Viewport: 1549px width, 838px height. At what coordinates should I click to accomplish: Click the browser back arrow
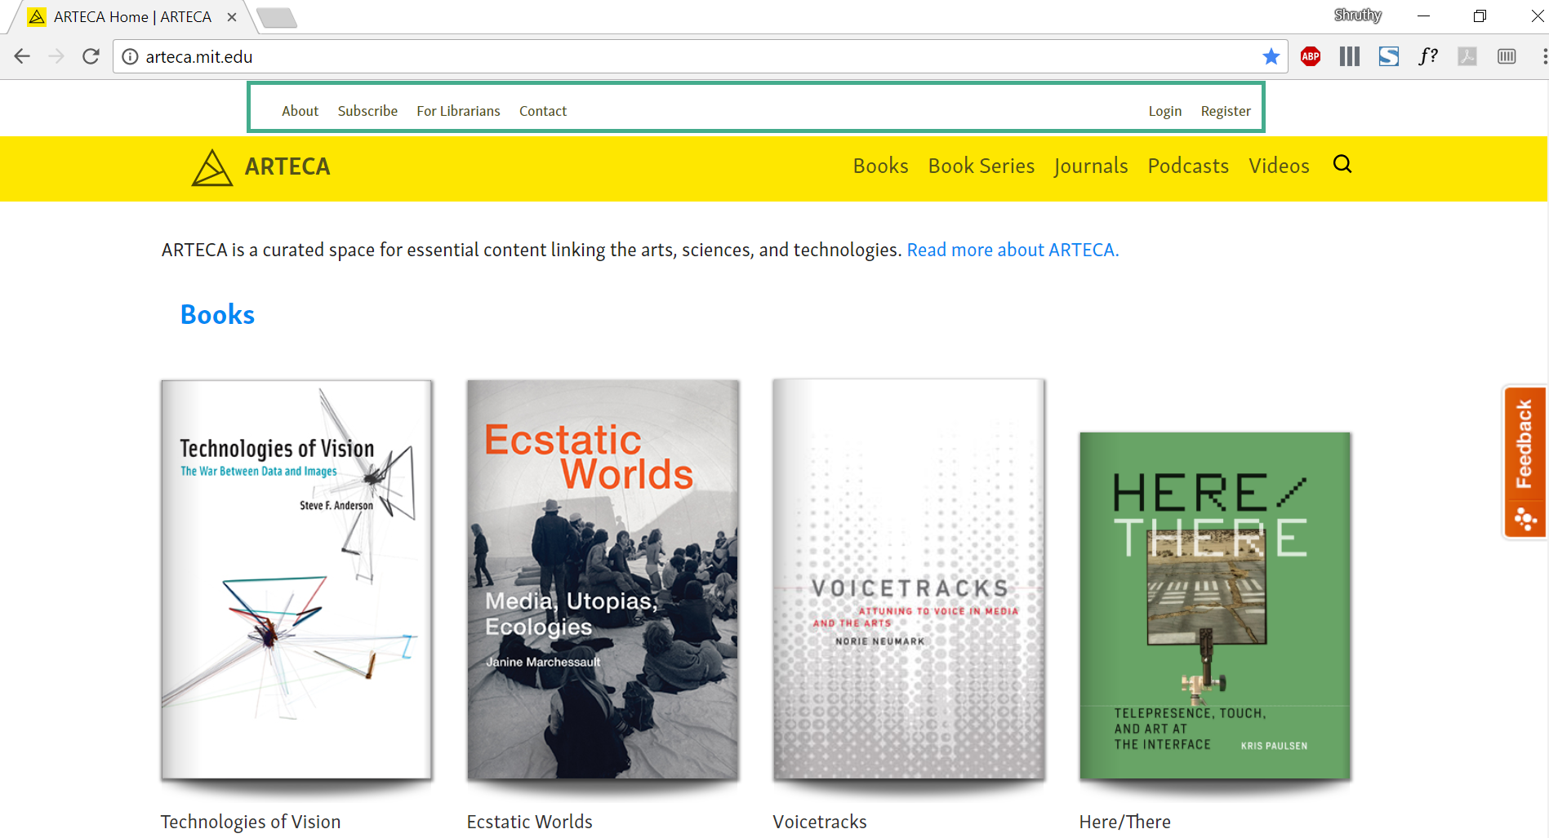click(22, 56)
